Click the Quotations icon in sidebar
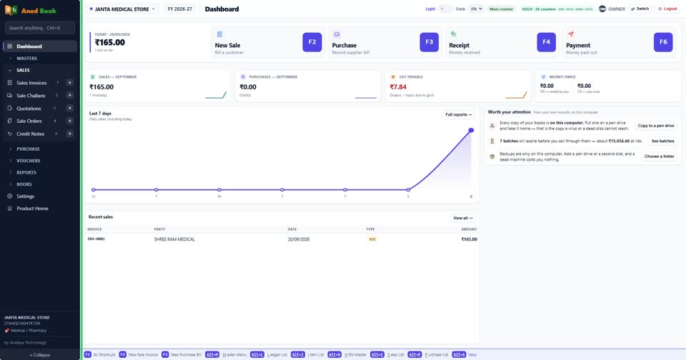This screenshot has height=360, width=686. pos(9,108)
